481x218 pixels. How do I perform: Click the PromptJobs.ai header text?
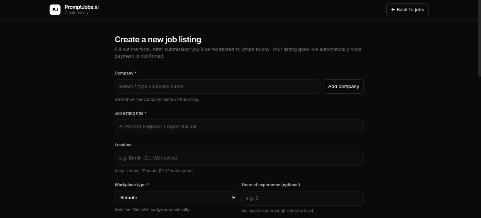click(x=82, y=7)
